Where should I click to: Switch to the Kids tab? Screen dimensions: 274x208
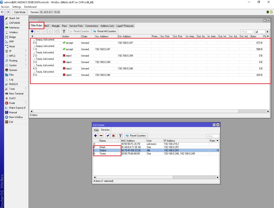(96, 130)
